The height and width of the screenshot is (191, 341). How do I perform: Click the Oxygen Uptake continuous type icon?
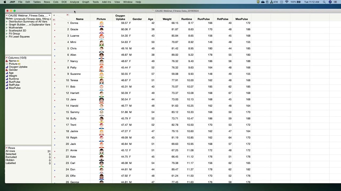[x=7, y=67]
